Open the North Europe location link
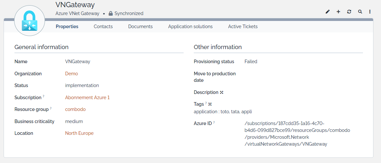This screenshot has height=163, width=381. pyautogui.click(x=79, y=133)
